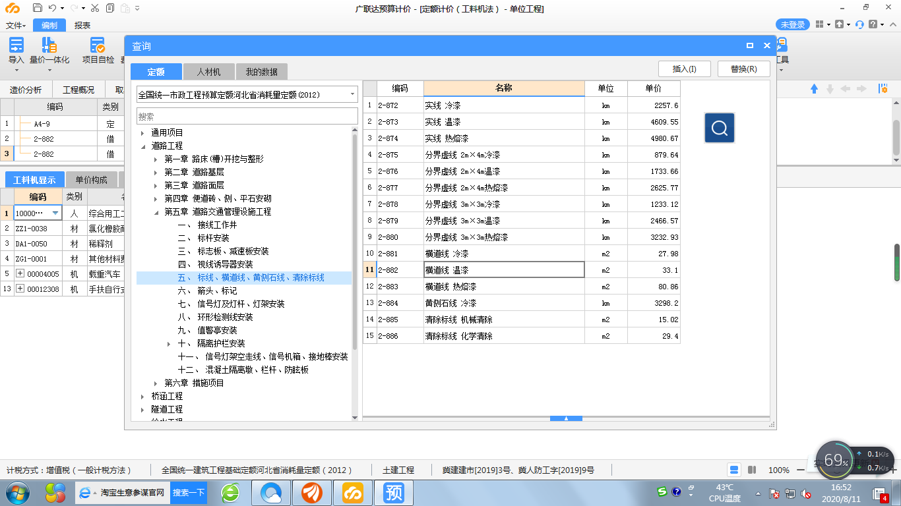Click the 项目自检 self-check icon
Screen dimensions: 901x506
click(x=98, y=45)
